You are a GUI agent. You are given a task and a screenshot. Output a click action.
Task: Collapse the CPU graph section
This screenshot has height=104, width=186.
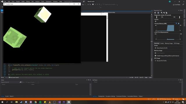pyautogui.click(x=154, y=32)
